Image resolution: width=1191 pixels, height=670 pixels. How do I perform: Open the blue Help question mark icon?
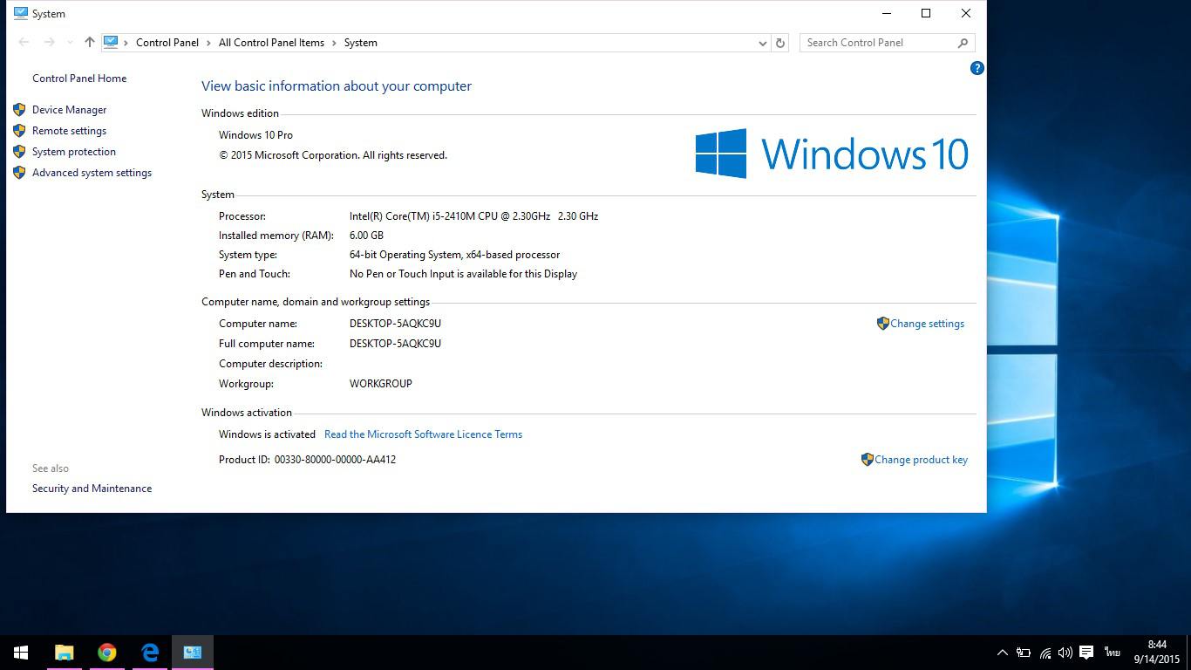[977, 68]
